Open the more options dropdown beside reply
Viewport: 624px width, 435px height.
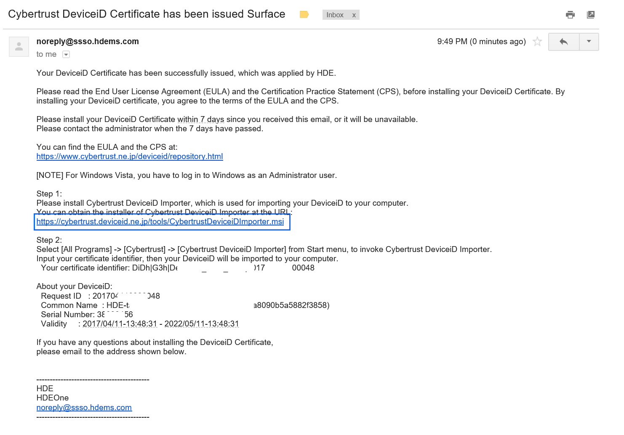point(589,42)
